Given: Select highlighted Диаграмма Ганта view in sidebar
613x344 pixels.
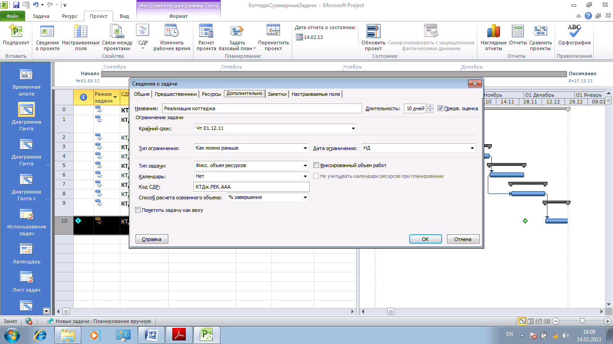Looking at the screenshot, I should click(x=26, y=117).
